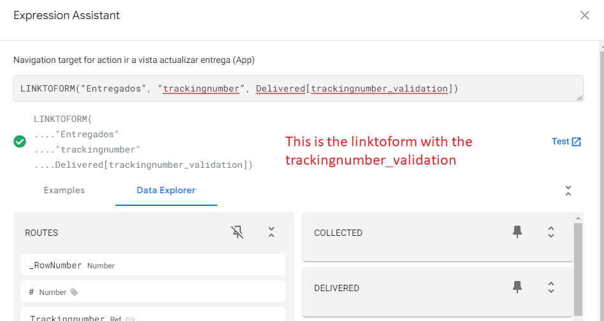Image resolution: width=604 pixels, height=321 pixels.
Task: Pin the COLLECTED table panel
Action: pyautogui.click(x=517, y=232)
